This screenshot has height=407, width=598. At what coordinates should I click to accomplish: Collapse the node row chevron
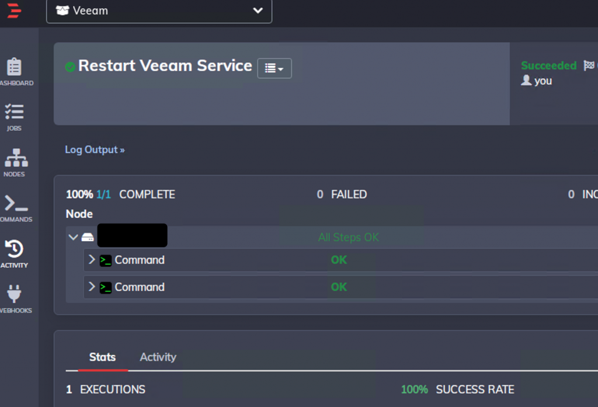(x=73, y=237)
